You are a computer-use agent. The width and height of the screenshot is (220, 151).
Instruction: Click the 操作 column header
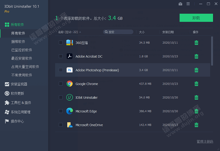[x=196, y=32]
